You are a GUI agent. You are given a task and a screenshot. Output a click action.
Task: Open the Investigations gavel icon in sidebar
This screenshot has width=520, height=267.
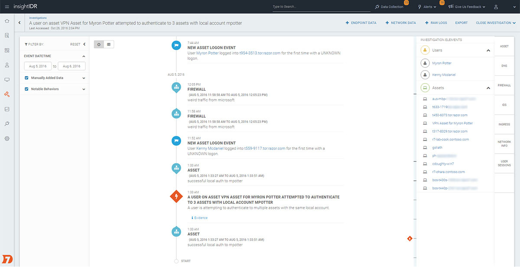[7, 93]
